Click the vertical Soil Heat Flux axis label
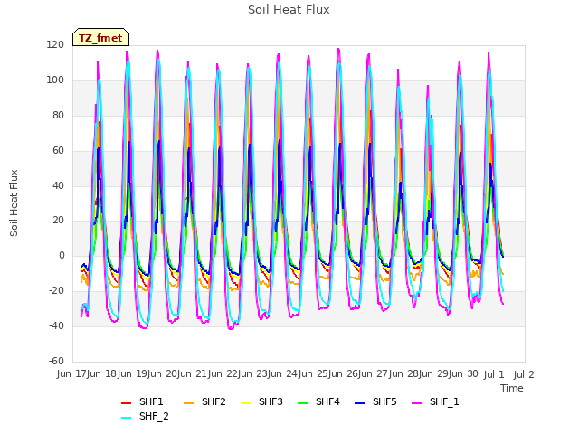This screenshot has width=579, height=434. 14,203
